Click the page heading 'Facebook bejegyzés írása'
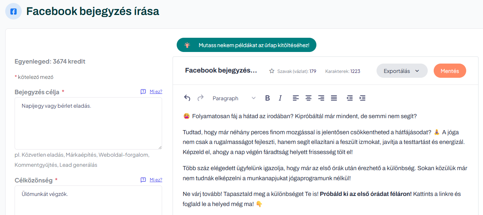This screenshot has height=215, width=483. pyautogui.click(x=93, y=11)
